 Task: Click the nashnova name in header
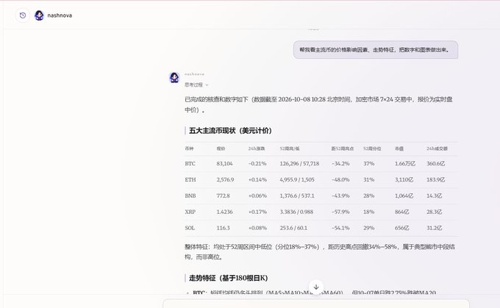(60, 15)
